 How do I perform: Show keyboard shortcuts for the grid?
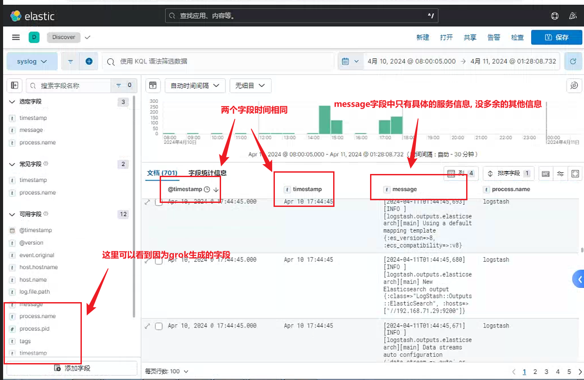pos(546,174)
